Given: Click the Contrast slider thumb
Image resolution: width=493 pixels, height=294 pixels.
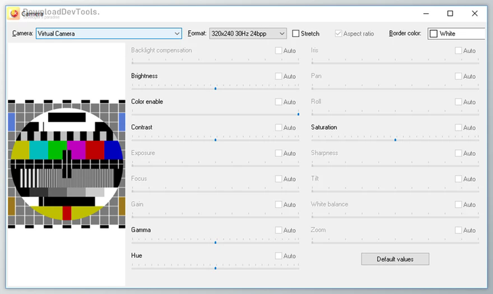Looking at the screenshot, I should pos(216,140).
